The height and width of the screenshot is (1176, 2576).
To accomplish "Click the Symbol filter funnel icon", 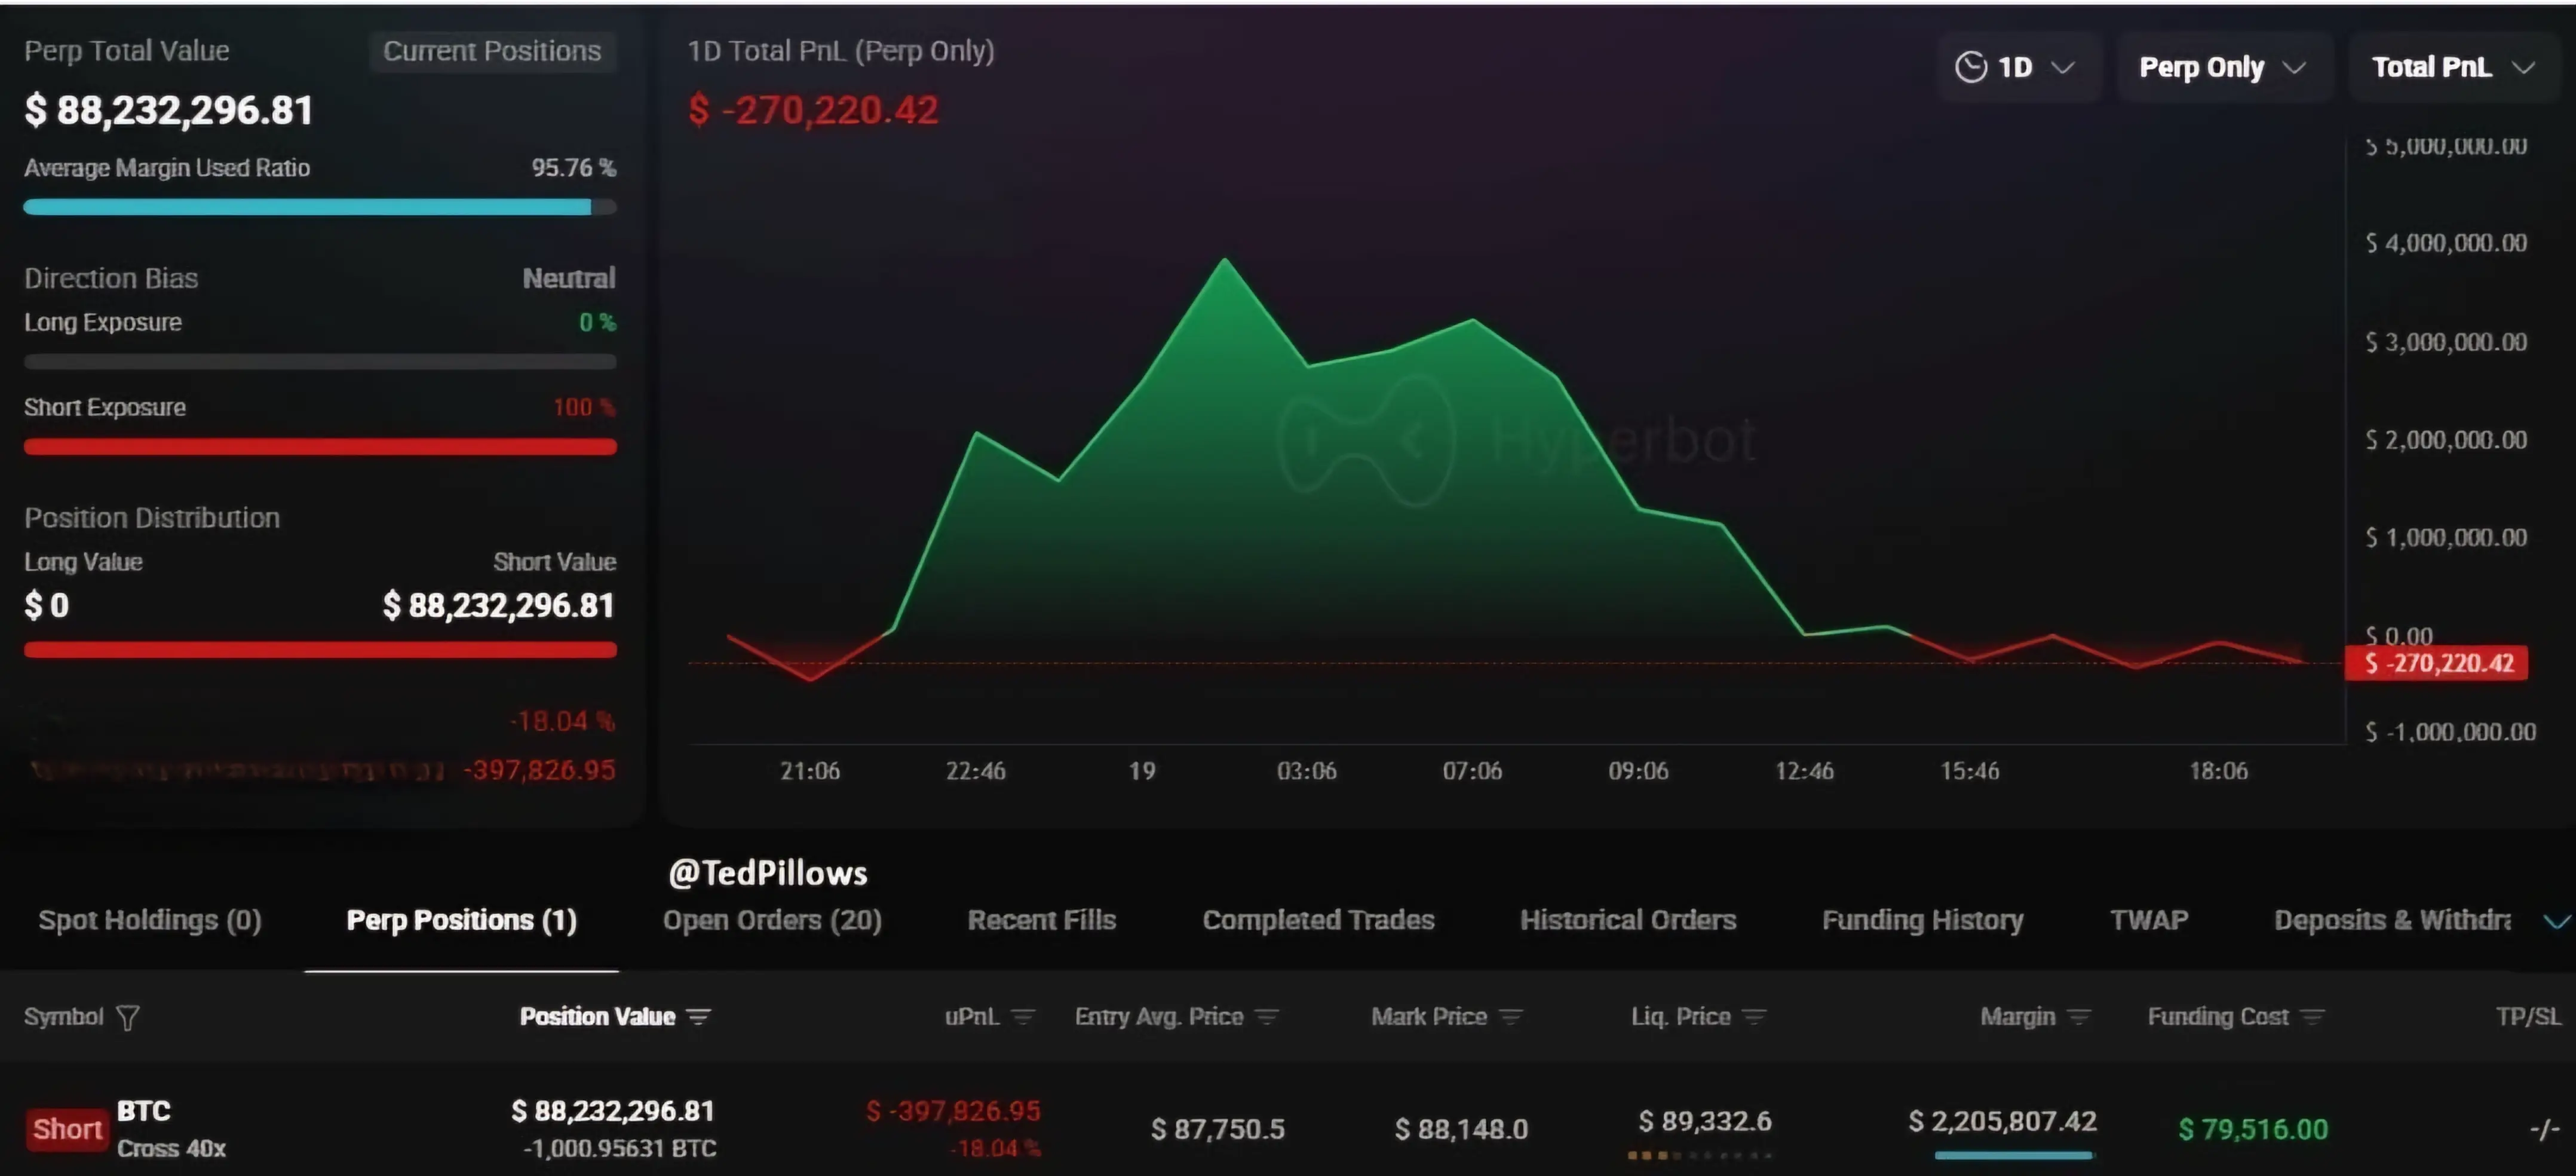I will click(x=127, y=1017).
